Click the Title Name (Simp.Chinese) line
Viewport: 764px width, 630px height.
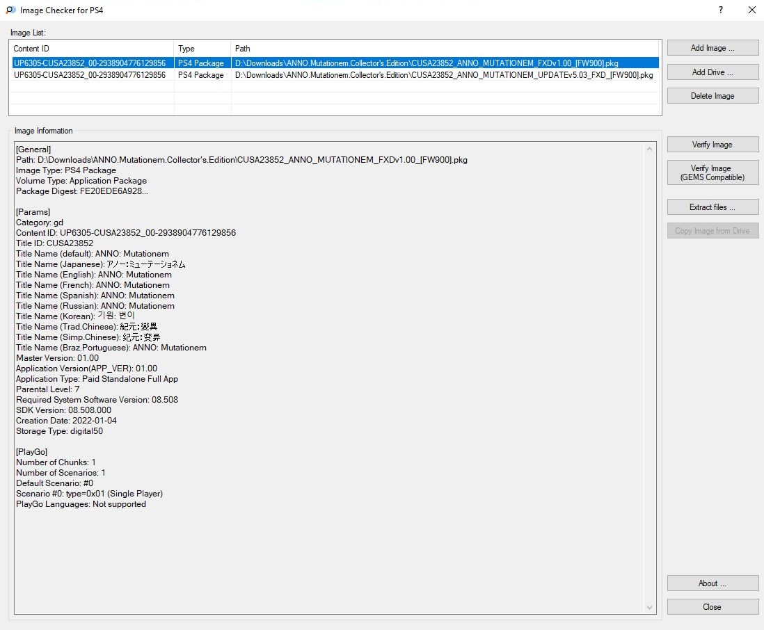tap(88, 337)
